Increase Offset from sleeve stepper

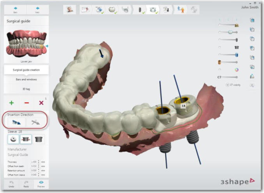click(39, 174)
